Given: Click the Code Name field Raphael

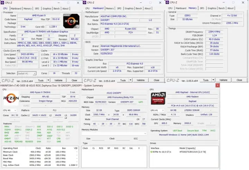Looking at the screenshot, I should coord(28,19).
